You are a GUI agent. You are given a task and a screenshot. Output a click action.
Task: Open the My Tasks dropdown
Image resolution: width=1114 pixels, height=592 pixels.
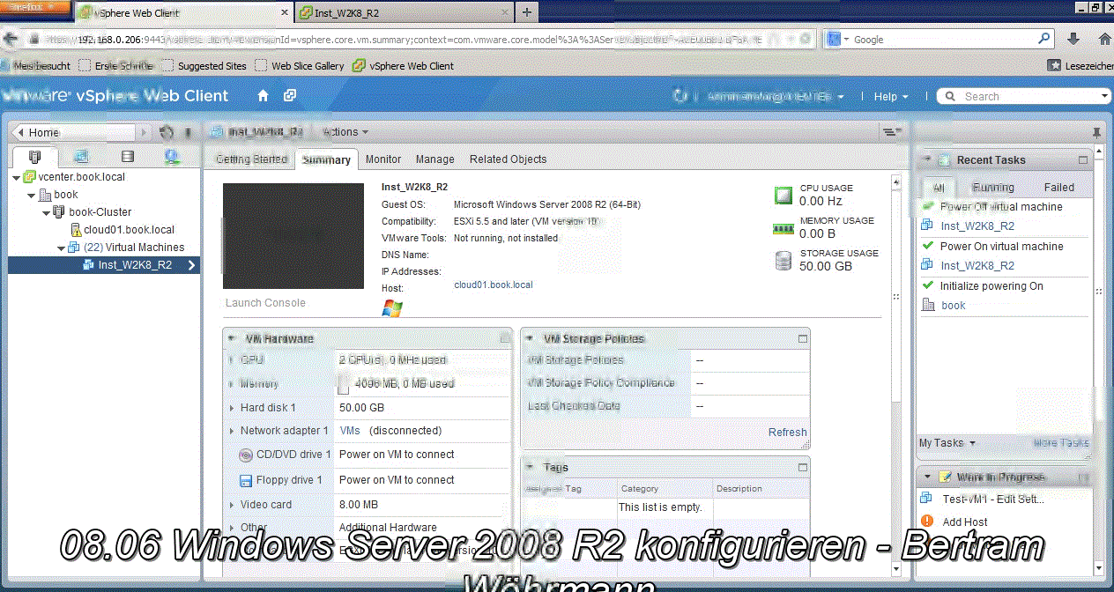pyautogui.click(x=947, y=443)
